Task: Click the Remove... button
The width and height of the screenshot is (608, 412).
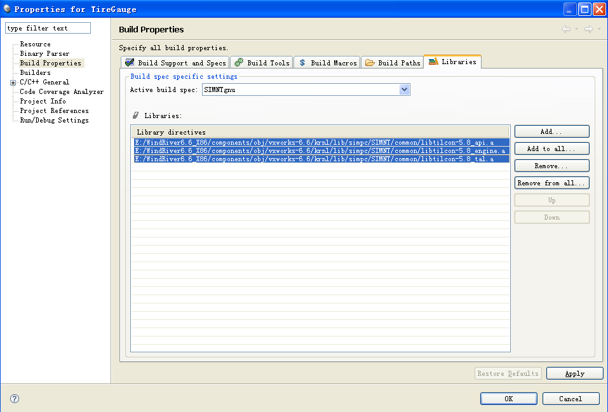Action: (552, 166)
